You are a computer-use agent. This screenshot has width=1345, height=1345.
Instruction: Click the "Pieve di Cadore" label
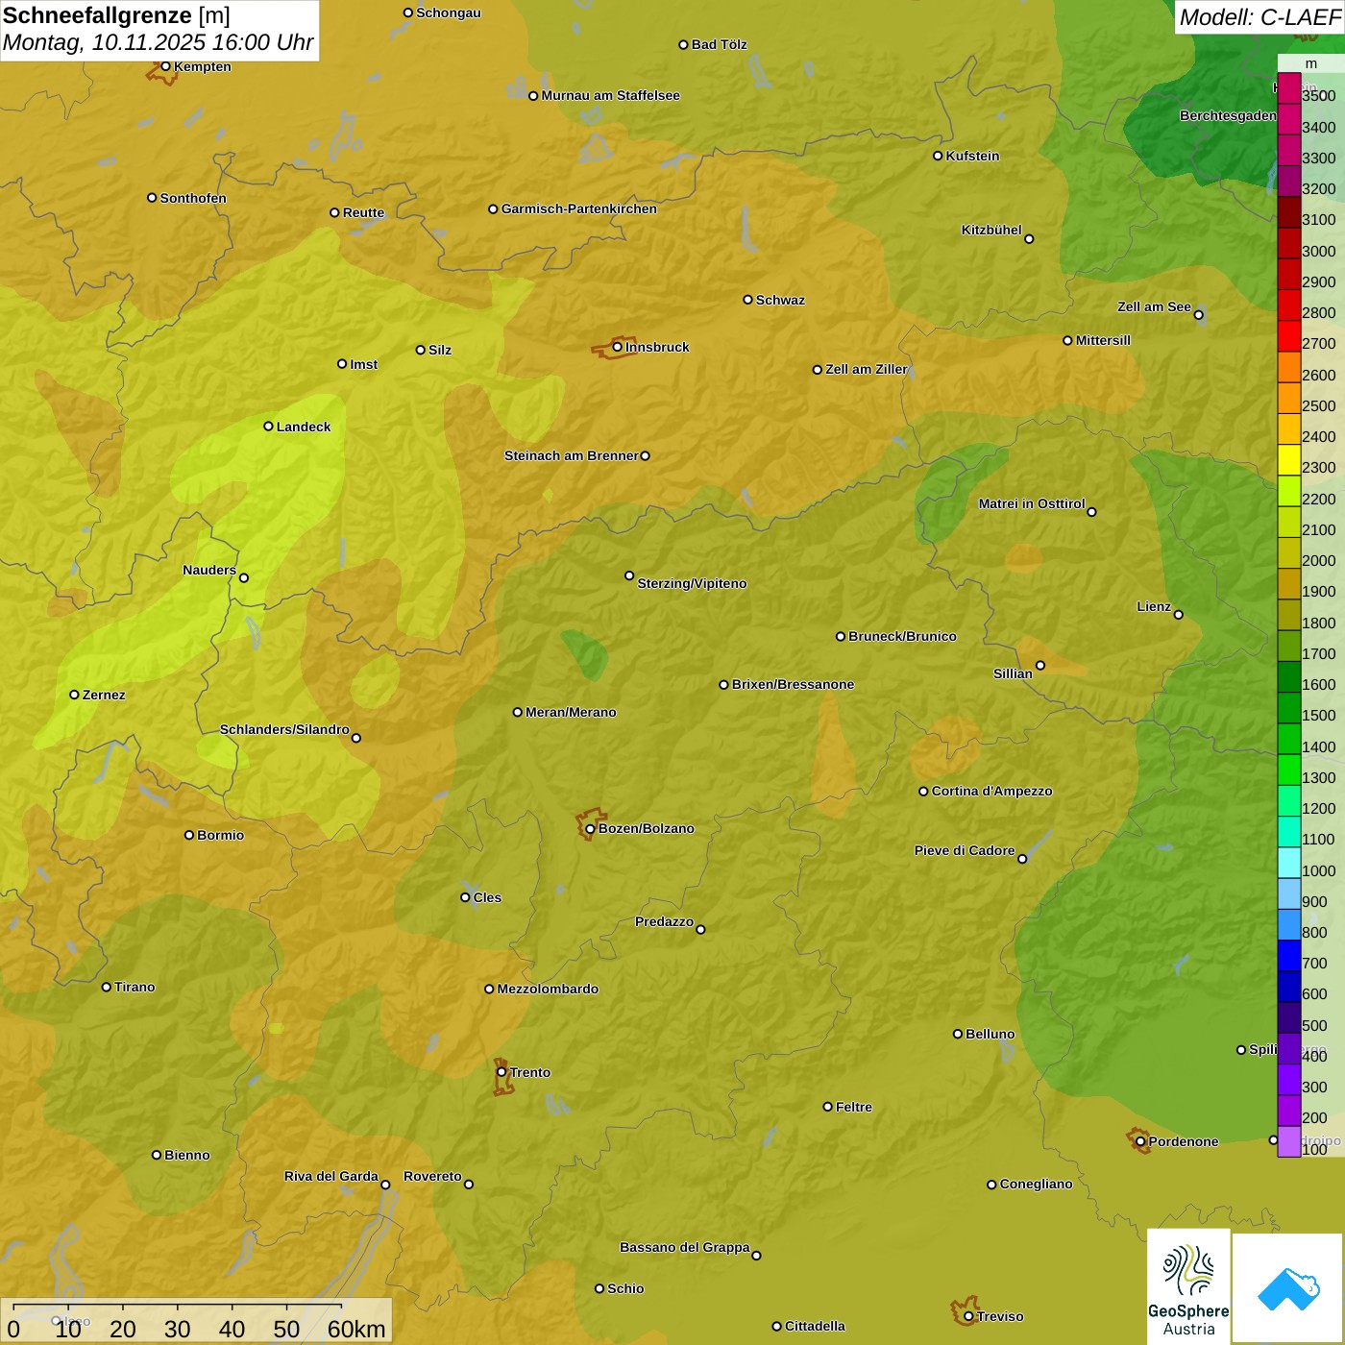(x=965, y=850)
